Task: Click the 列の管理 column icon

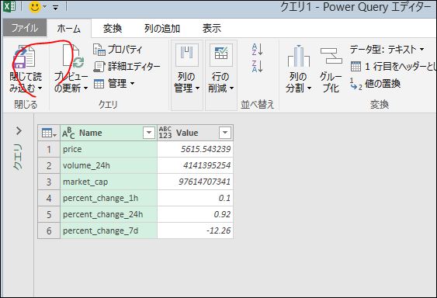Action: point(187,54)
